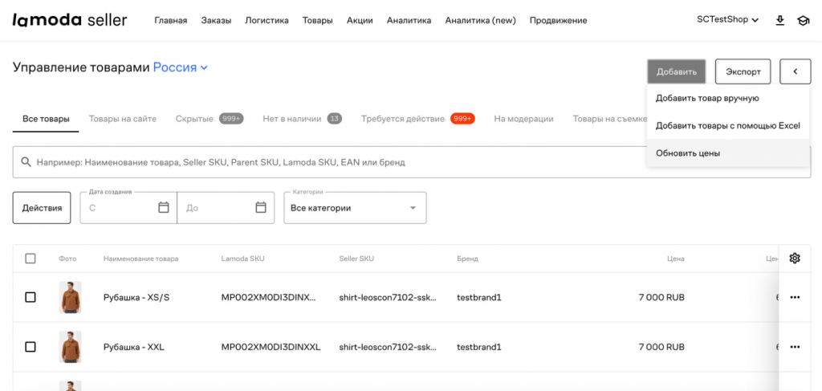Select the Рубашка - XXL row checkbox
The image size is (822, 391).
coord(31,347)
